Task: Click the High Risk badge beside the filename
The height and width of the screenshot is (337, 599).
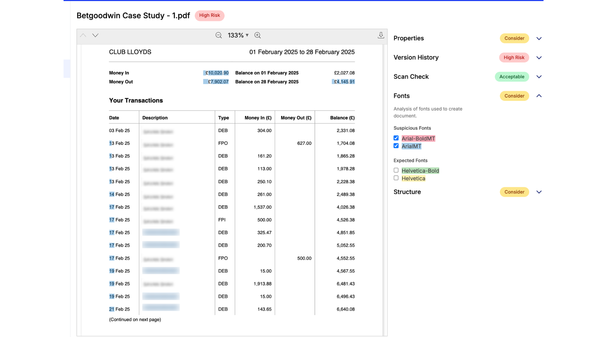Action: 209,15
